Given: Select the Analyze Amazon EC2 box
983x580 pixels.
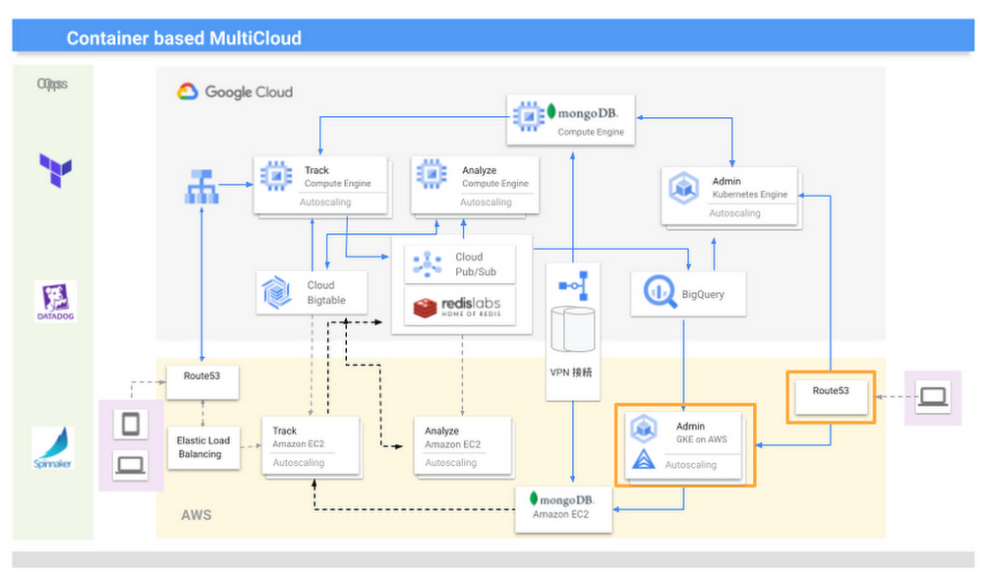Looking at the screenshot, I should [x=463, y=445].
